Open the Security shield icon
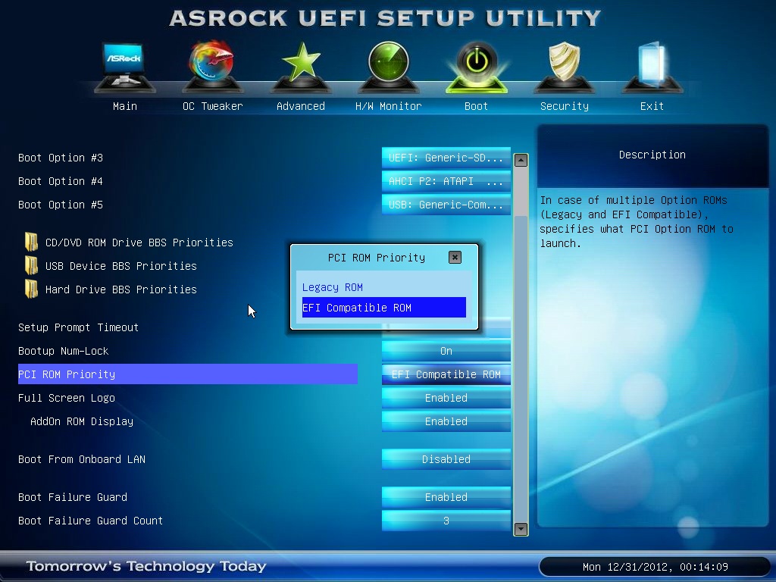Viewport: 776px width, 582px height. tap(564, 67)
